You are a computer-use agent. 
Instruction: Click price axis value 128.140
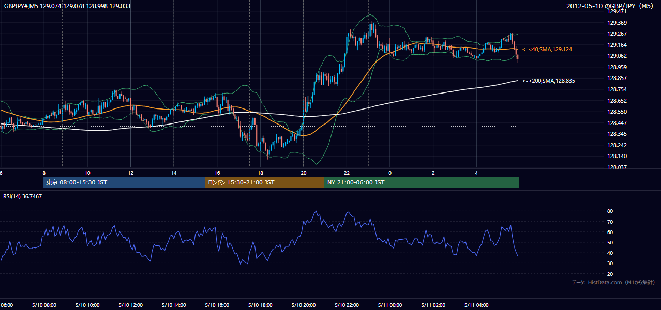pyautogui.click(x=617, y=156)
